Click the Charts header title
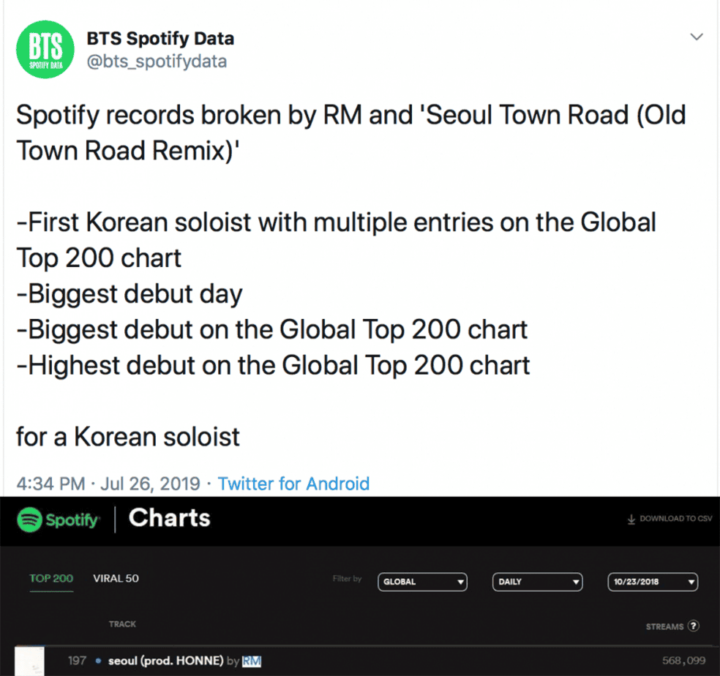Viewport: 720px width, 676px height. pos(169,518)
